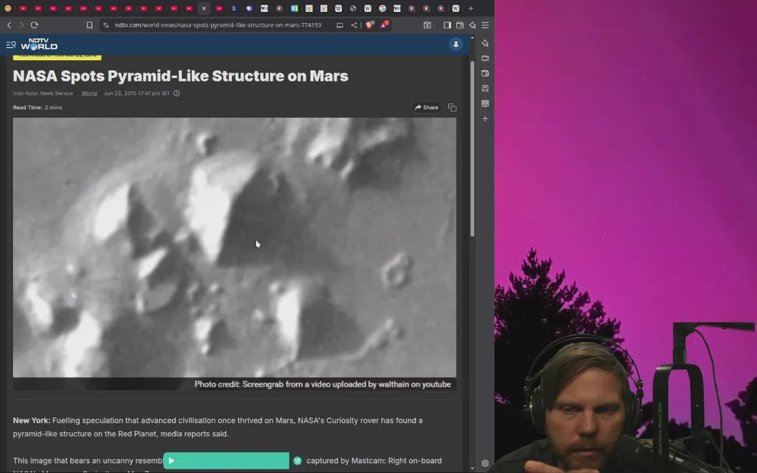Image resolution: width=757 pixels, height=473 pixels.
Task: Open sidebar settings gear icon
Action: tap(485, 463)
